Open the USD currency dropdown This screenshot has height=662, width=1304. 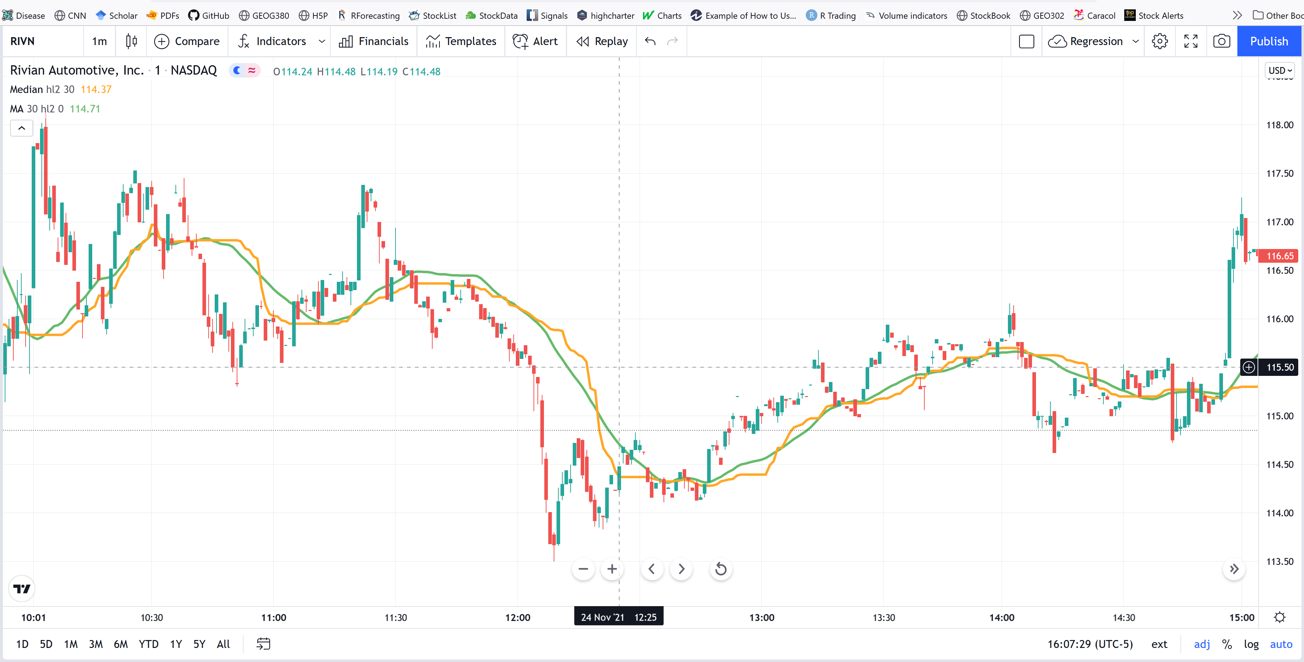click(x=1280, y=70)
